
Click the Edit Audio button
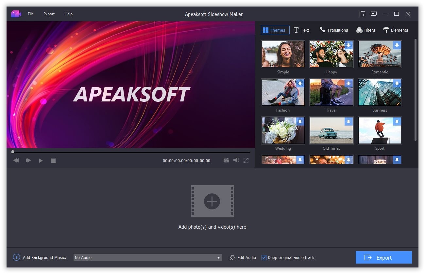coord(243,257)
